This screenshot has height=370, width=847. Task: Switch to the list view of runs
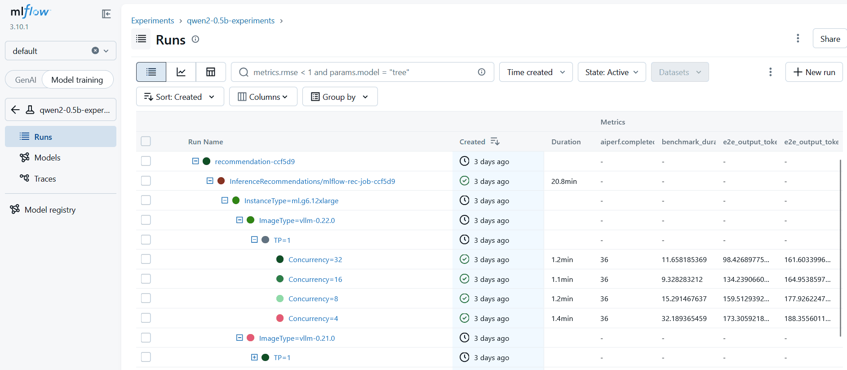point(151,72)
